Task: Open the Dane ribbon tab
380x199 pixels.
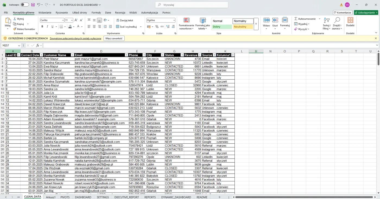Action: click(x=108, y=12)
